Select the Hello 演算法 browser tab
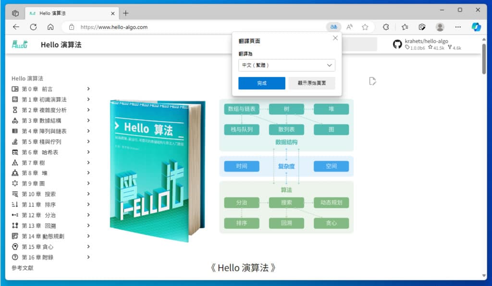The width and height of the screenshot is (492, 286). click(72, 13)
